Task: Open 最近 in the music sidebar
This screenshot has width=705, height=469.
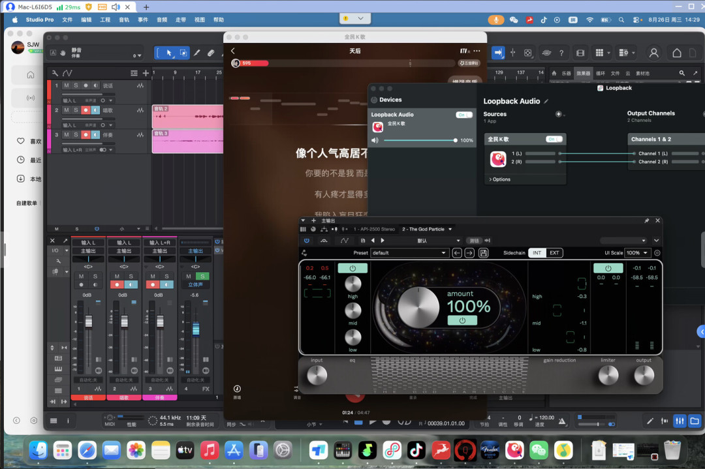Action: pos(29,160)
